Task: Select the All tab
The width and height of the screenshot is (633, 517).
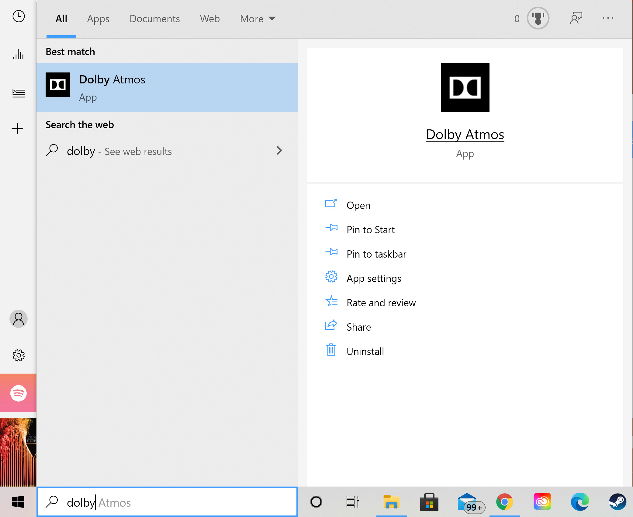Action: click(61, 19)
